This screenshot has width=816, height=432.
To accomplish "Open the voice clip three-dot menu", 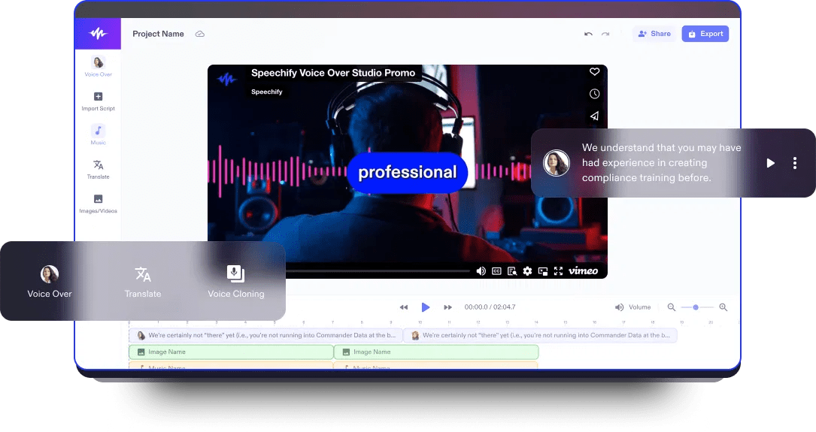I will [x=795, y=163].
